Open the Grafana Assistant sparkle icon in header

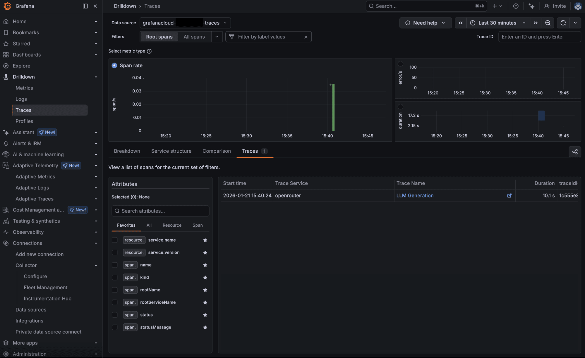point(531,6)
